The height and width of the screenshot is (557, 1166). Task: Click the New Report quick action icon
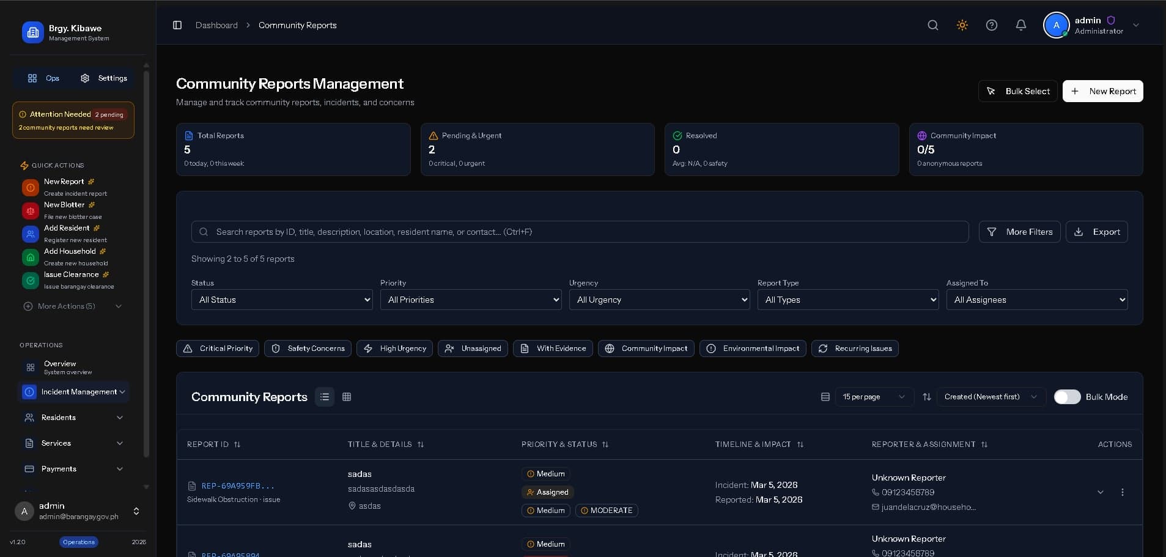click(30, 187)
